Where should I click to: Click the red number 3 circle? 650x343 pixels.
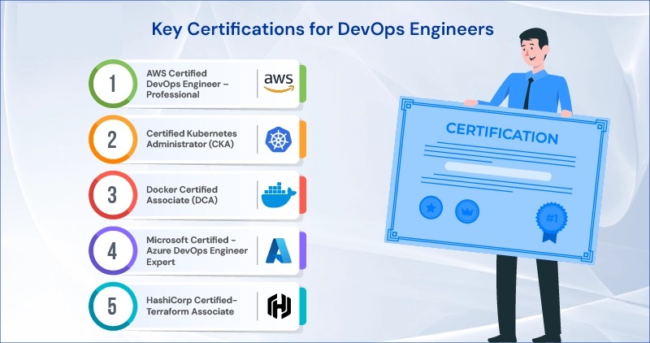point(110,195)
